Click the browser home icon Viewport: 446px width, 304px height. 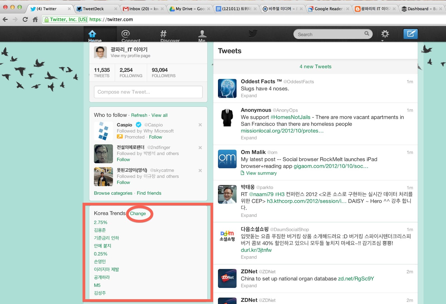(x=35, y=20)
